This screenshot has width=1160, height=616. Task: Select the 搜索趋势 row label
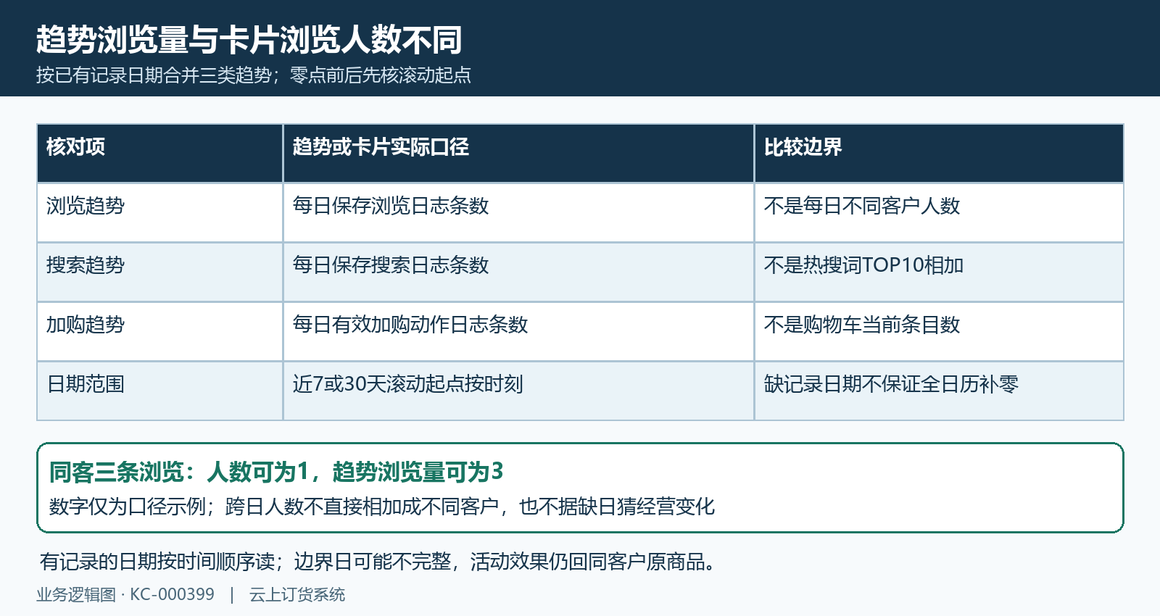(x=86, y=265)
